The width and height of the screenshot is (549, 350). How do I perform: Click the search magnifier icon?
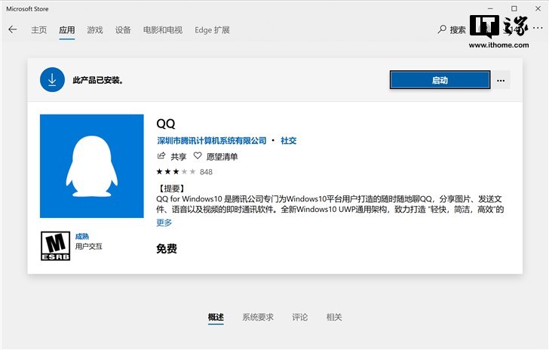tap(442, 29)
